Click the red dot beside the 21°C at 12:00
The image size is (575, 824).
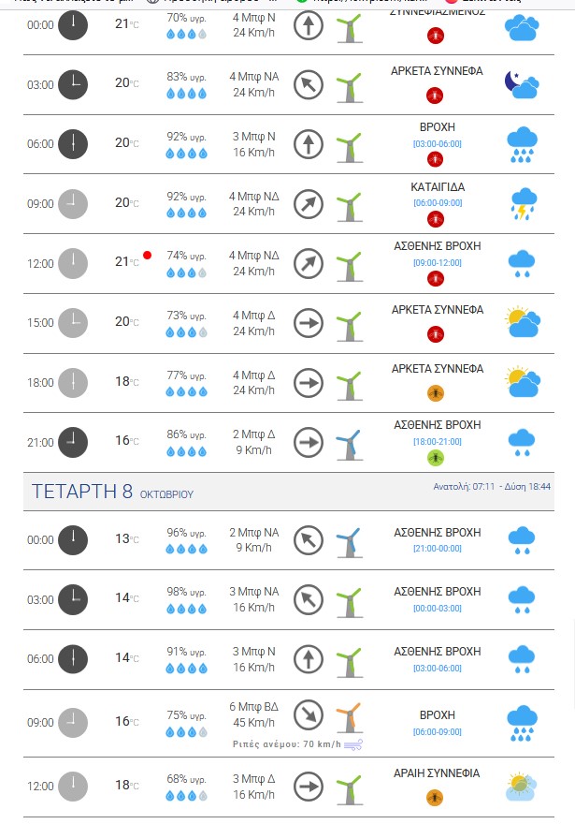[147, 255]
